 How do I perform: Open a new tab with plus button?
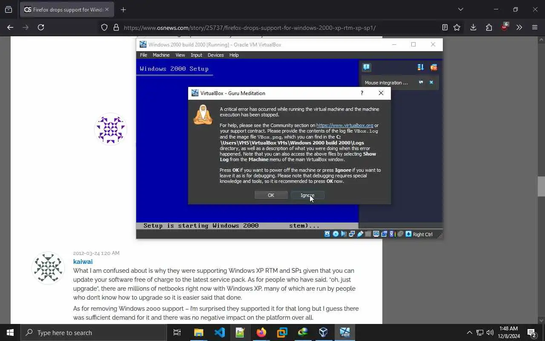click(123, 10)
